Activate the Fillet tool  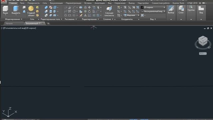pos(98,11)
